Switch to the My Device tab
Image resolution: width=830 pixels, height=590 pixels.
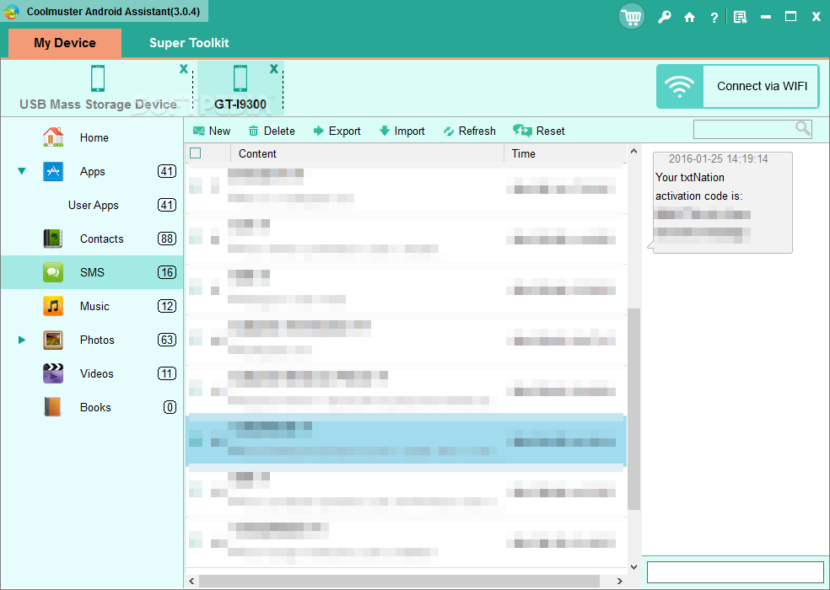point(65,43)
